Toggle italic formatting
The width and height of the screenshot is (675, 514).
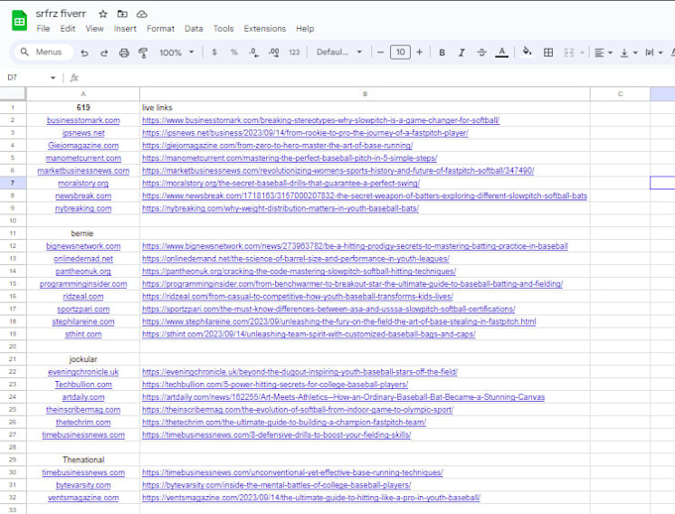[x=462, y=52]
